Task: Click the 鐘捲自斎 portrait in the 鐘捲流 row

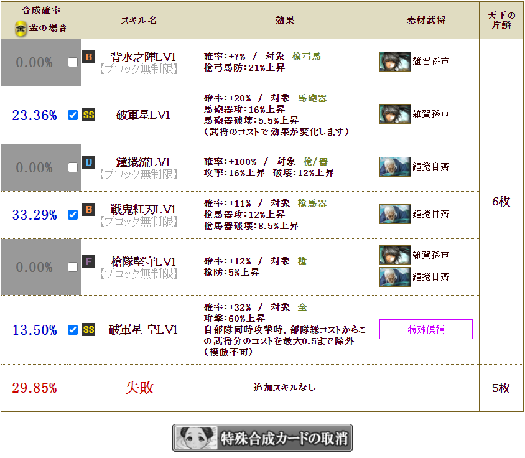Action: 395,167
